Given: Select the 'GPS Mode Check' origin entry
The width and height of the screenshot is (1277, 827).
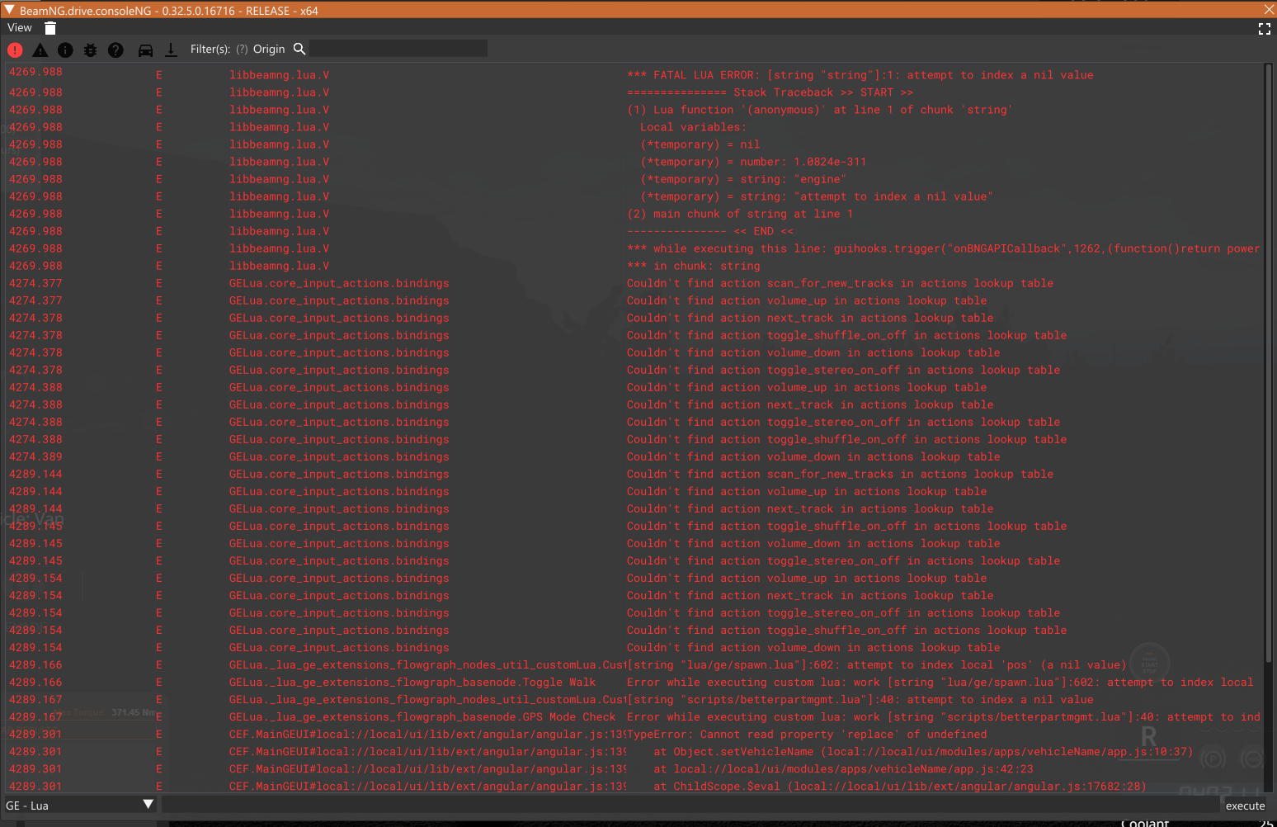Looking at the screenshot, I should (422, 717).
